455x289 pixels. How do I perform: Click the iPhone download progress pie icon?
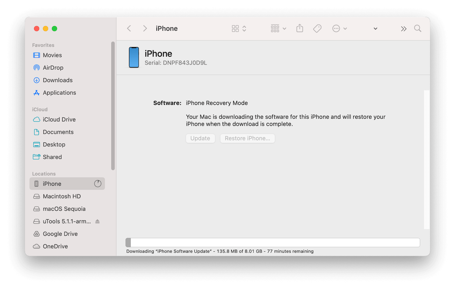(98, 184)
